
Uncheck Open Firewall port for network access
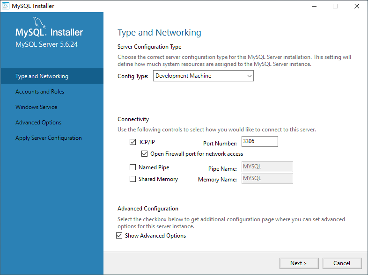click(x=144, y=154)
